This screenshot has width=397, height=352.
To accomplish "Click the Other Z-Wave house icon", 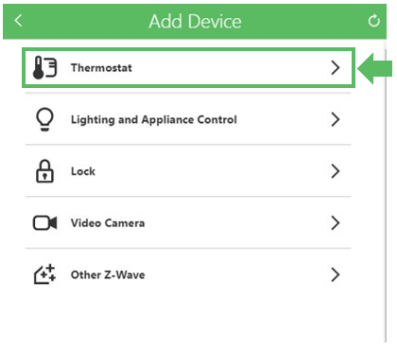I will coord(44,274).
